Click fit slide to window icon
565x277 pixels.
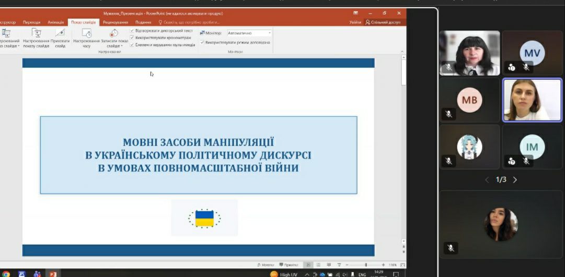(403, 265)
